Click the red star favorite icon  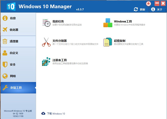click(x=148, y=4)
